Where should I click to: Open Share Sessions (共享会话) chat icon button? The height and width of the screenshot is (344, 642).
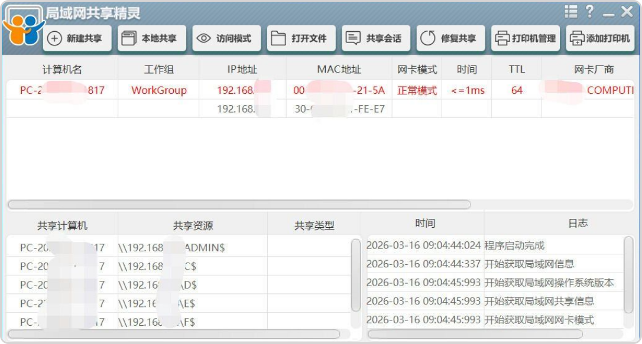coord(376,38)
